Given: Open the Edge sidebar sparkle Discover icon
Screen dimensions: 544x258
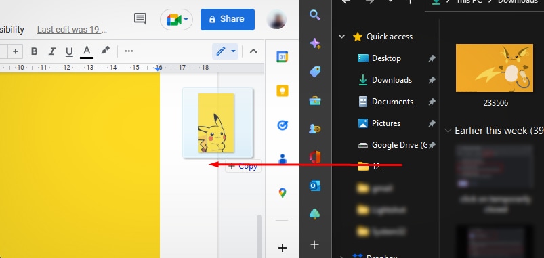Looking at the screenshot, I should pyautogui.click(x=314, y=43).
